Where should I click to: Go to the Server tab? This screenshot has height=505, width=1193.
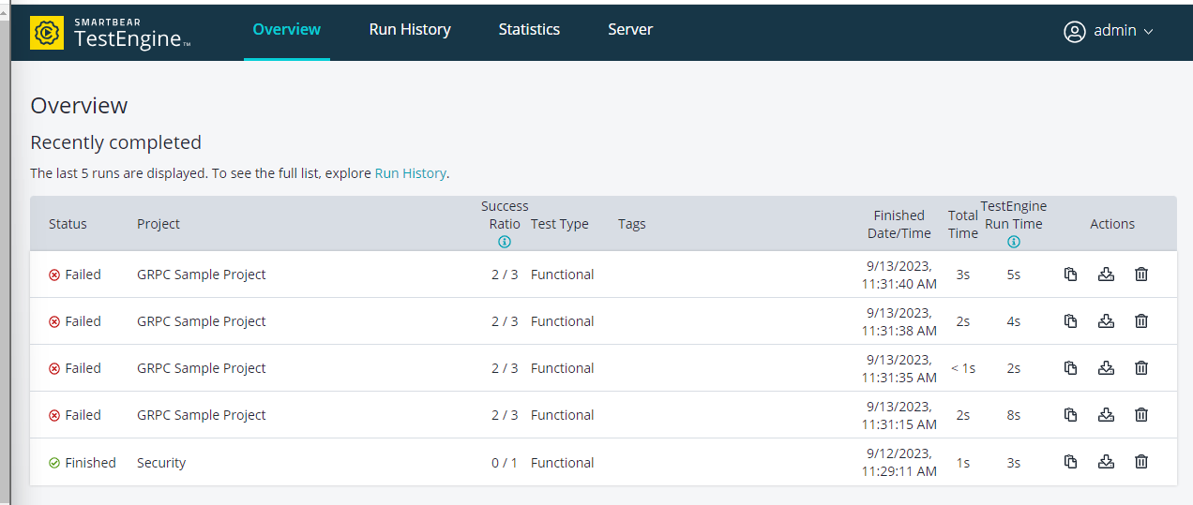pyautogui.click(x=630, y=30)
